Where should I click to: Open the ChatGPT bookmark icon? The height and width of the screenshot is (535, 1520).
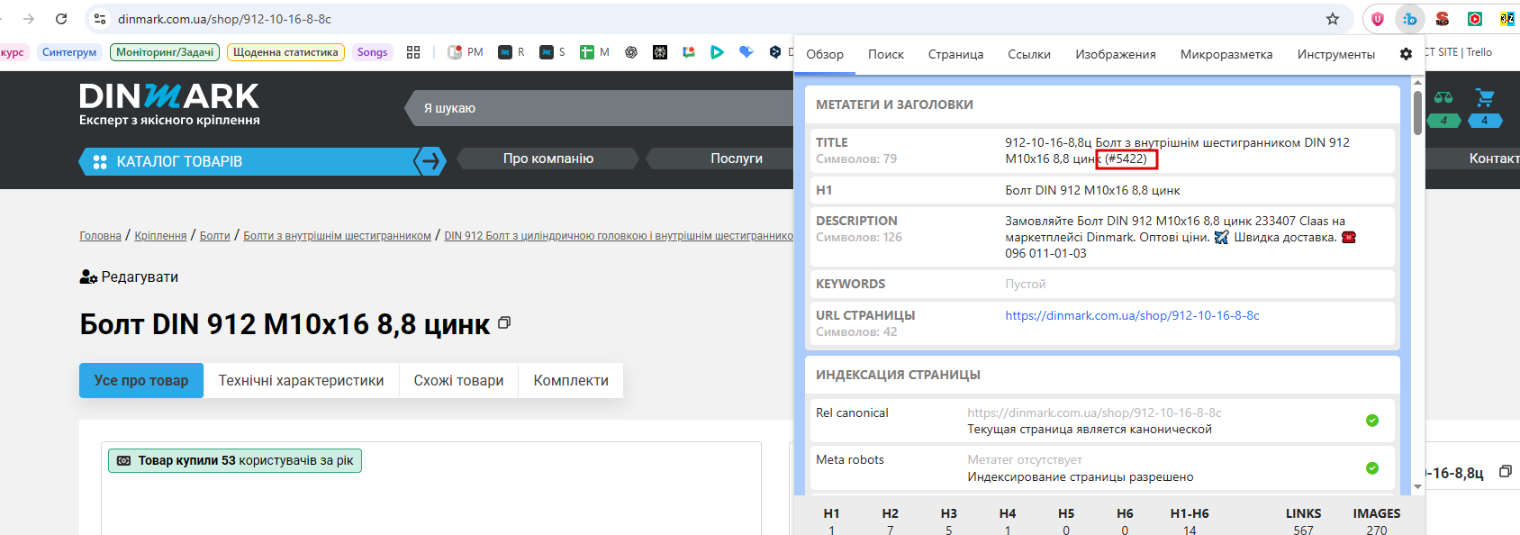pos(631,52)
